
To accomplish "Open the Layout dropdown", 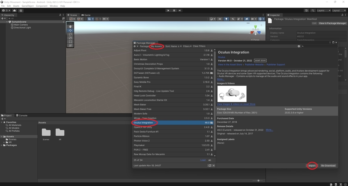I will 339,10.
